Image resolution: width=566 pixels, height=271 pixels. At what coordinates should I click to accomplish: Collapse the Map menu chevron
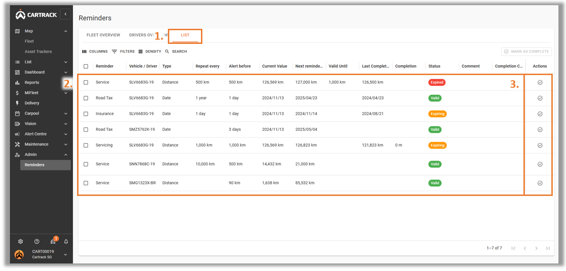point(66,31)
